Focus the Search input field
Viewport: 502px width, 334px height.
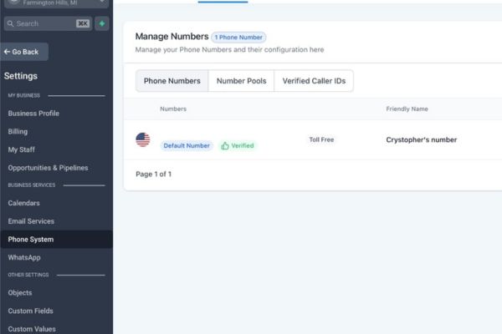pyautogui.click(x=48, y=23)
